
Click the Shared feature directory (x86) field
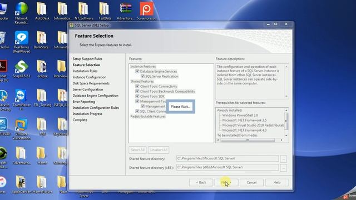[228, 167]
